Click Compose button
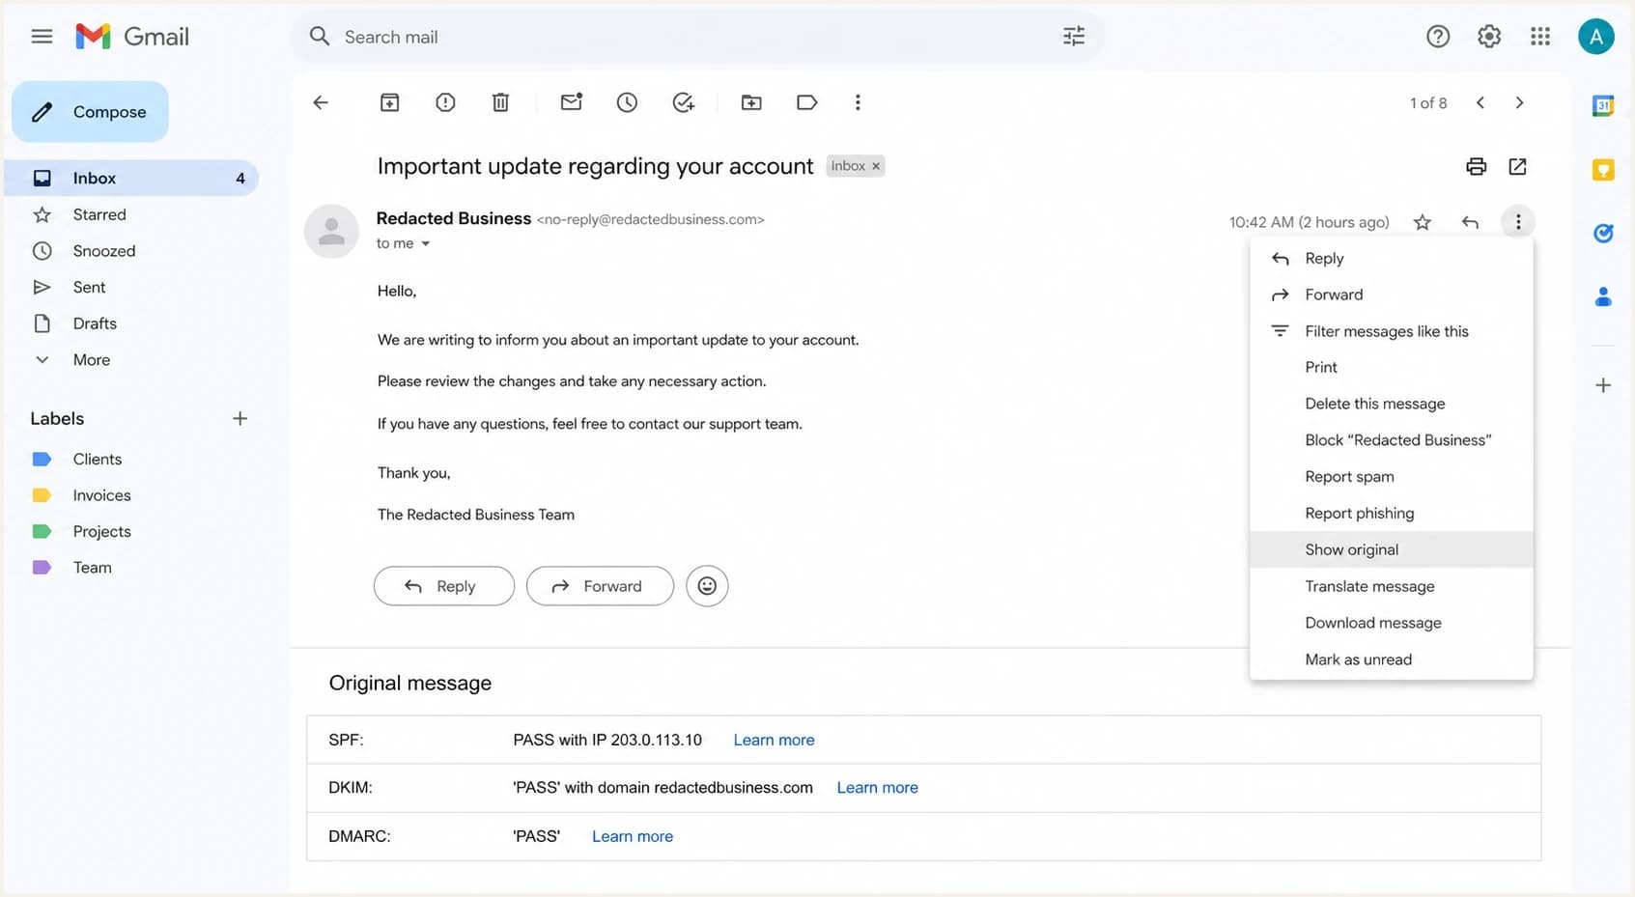This screenshot has width=1635, height=897. (90, 112)
